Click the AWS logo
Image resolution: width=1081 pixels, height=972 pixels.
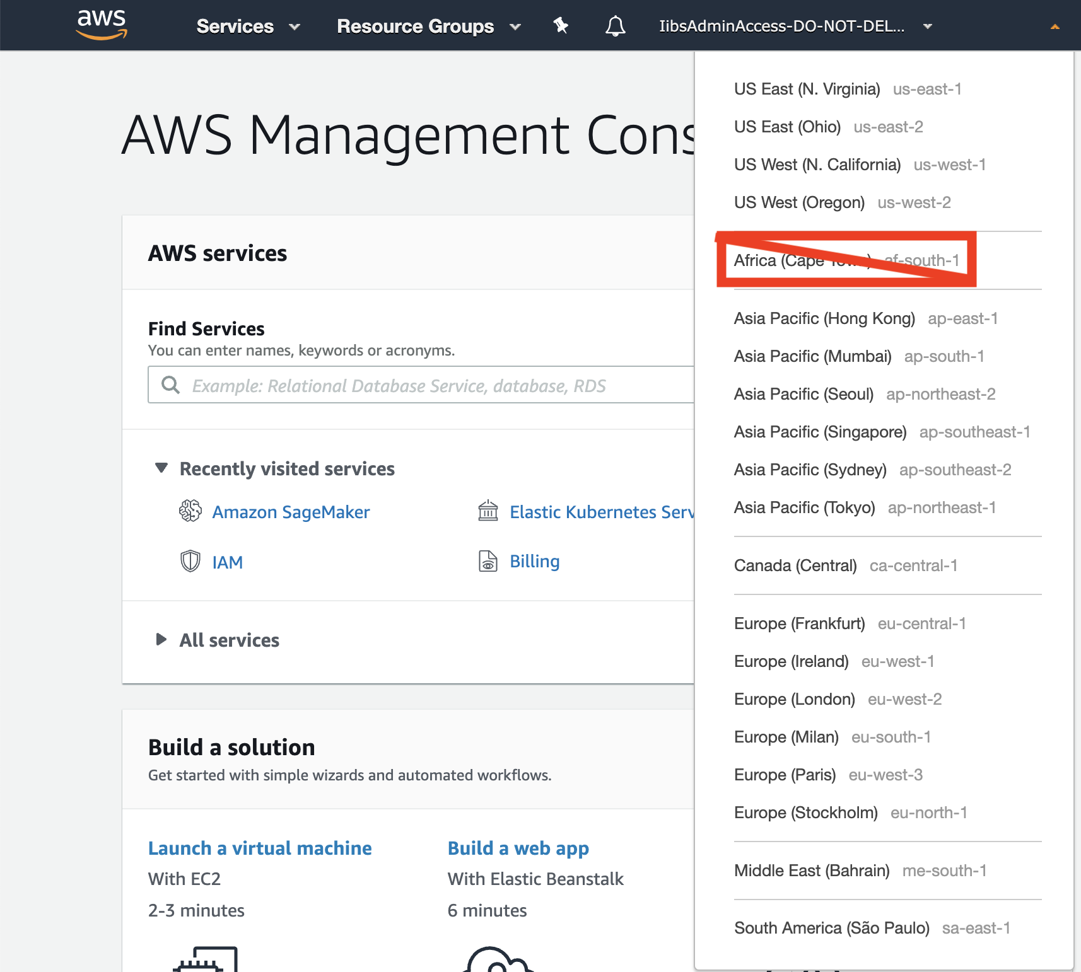click(x=102, y=25)
